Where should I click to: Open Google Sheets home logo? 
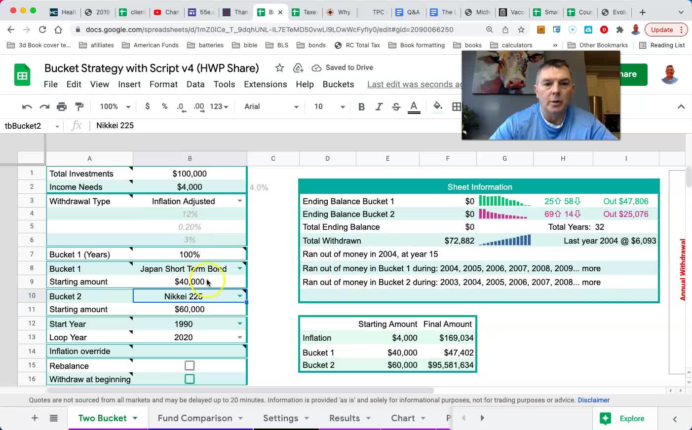click(22, 75)
